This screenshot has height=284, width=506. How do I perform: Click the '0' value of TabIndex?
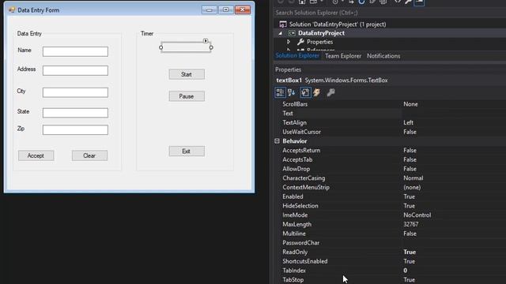405,271
